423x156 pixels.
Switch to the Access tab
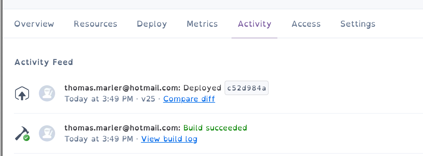click(x=306, y=24)
